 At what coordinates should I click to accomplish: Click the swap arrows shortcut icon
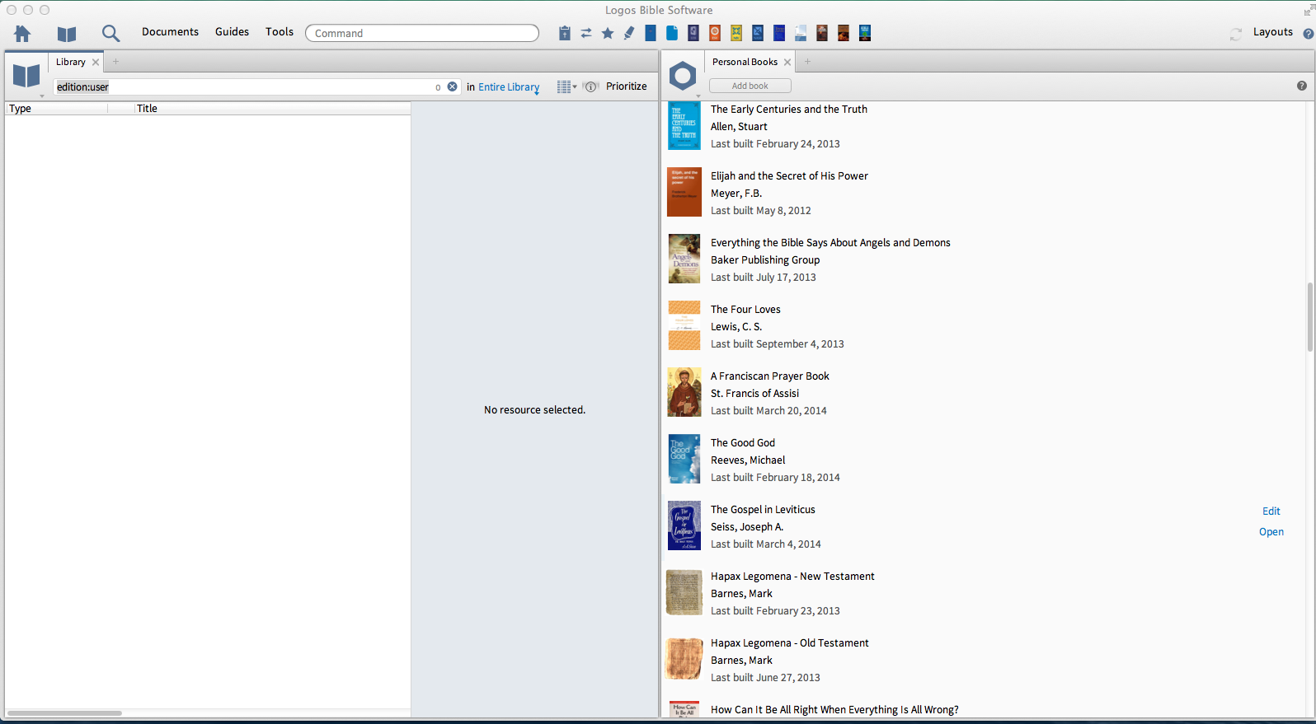[x=586, y=33]
